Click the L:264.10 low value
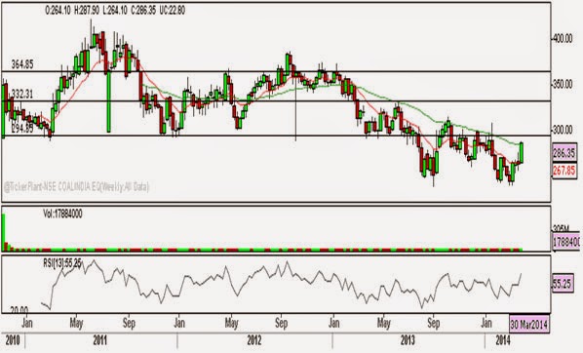 tap(115, 11)
